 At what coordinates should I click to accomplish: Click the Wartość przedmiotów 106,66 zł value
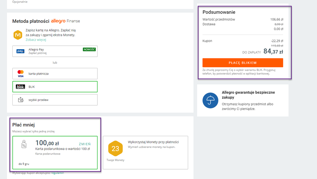(277, 19)
